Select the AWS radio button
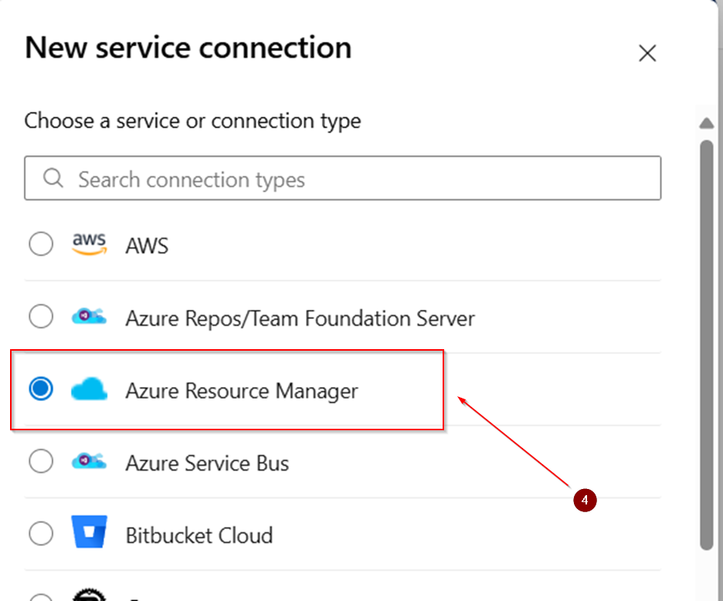The width and height of the screenshot is (723, 601). click(41, 243)
